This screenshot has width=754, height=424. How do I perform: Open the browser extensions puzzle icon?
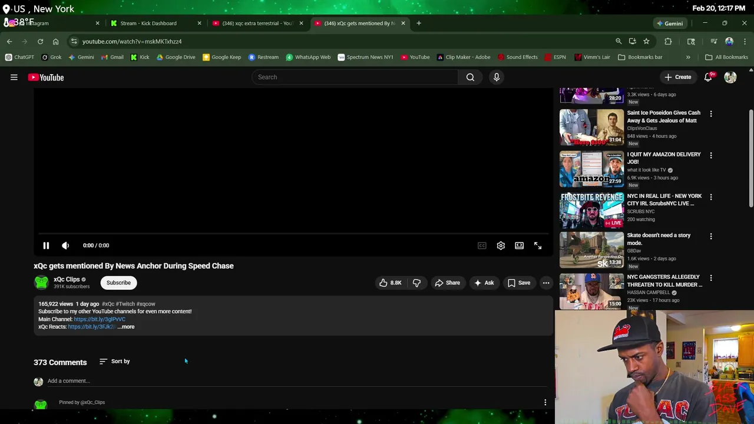pyautogui.click(x=668, y=41)
